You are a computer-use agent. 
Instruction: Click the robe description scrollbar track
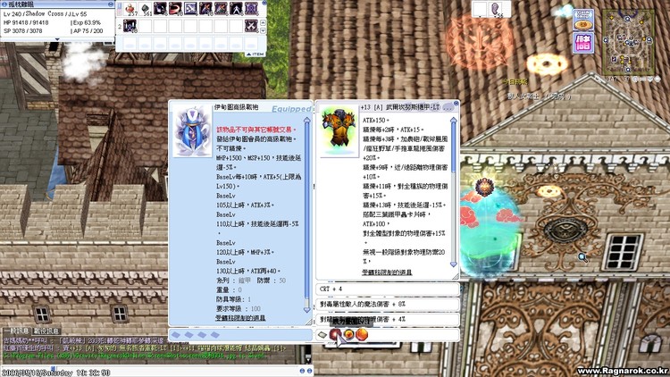306,214
